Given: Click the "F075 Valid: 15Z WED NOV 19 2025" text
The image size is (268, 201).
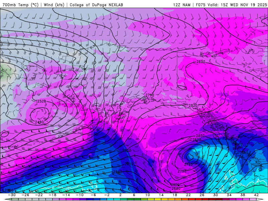Looking at the screenshot, I should click(231, 5).
